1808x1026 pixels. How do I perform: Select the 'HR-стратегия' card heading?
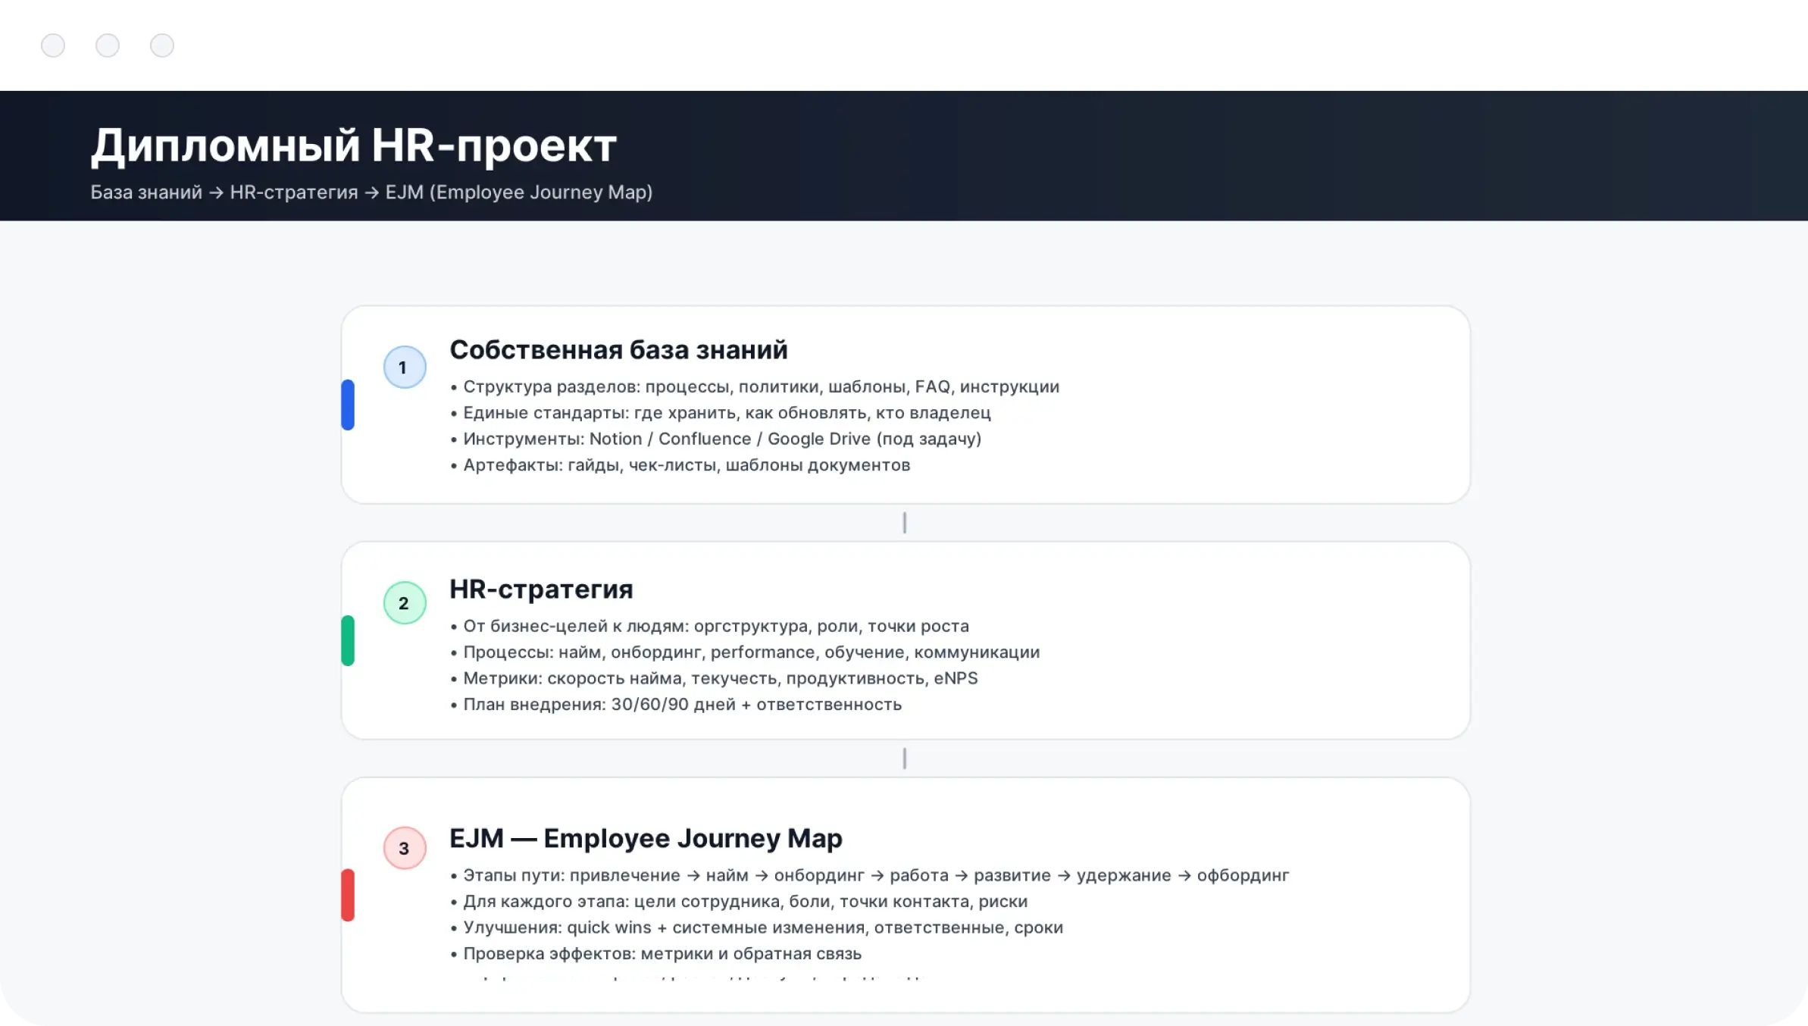(x=541, y=590)
